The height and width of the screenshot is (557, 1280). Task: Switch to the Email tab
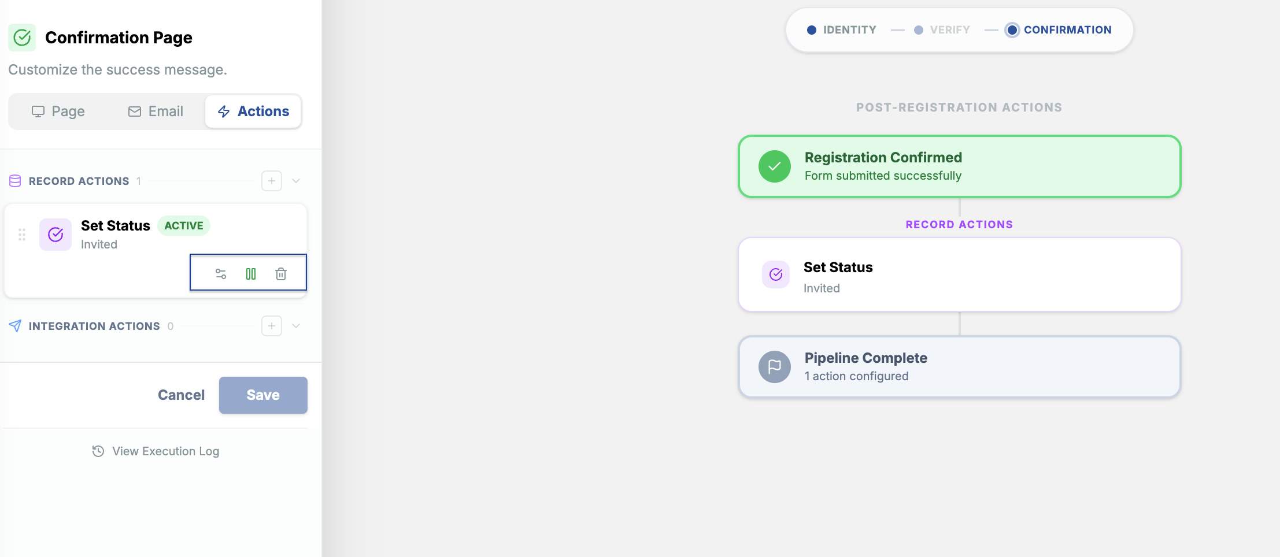[x=156, y=112]
